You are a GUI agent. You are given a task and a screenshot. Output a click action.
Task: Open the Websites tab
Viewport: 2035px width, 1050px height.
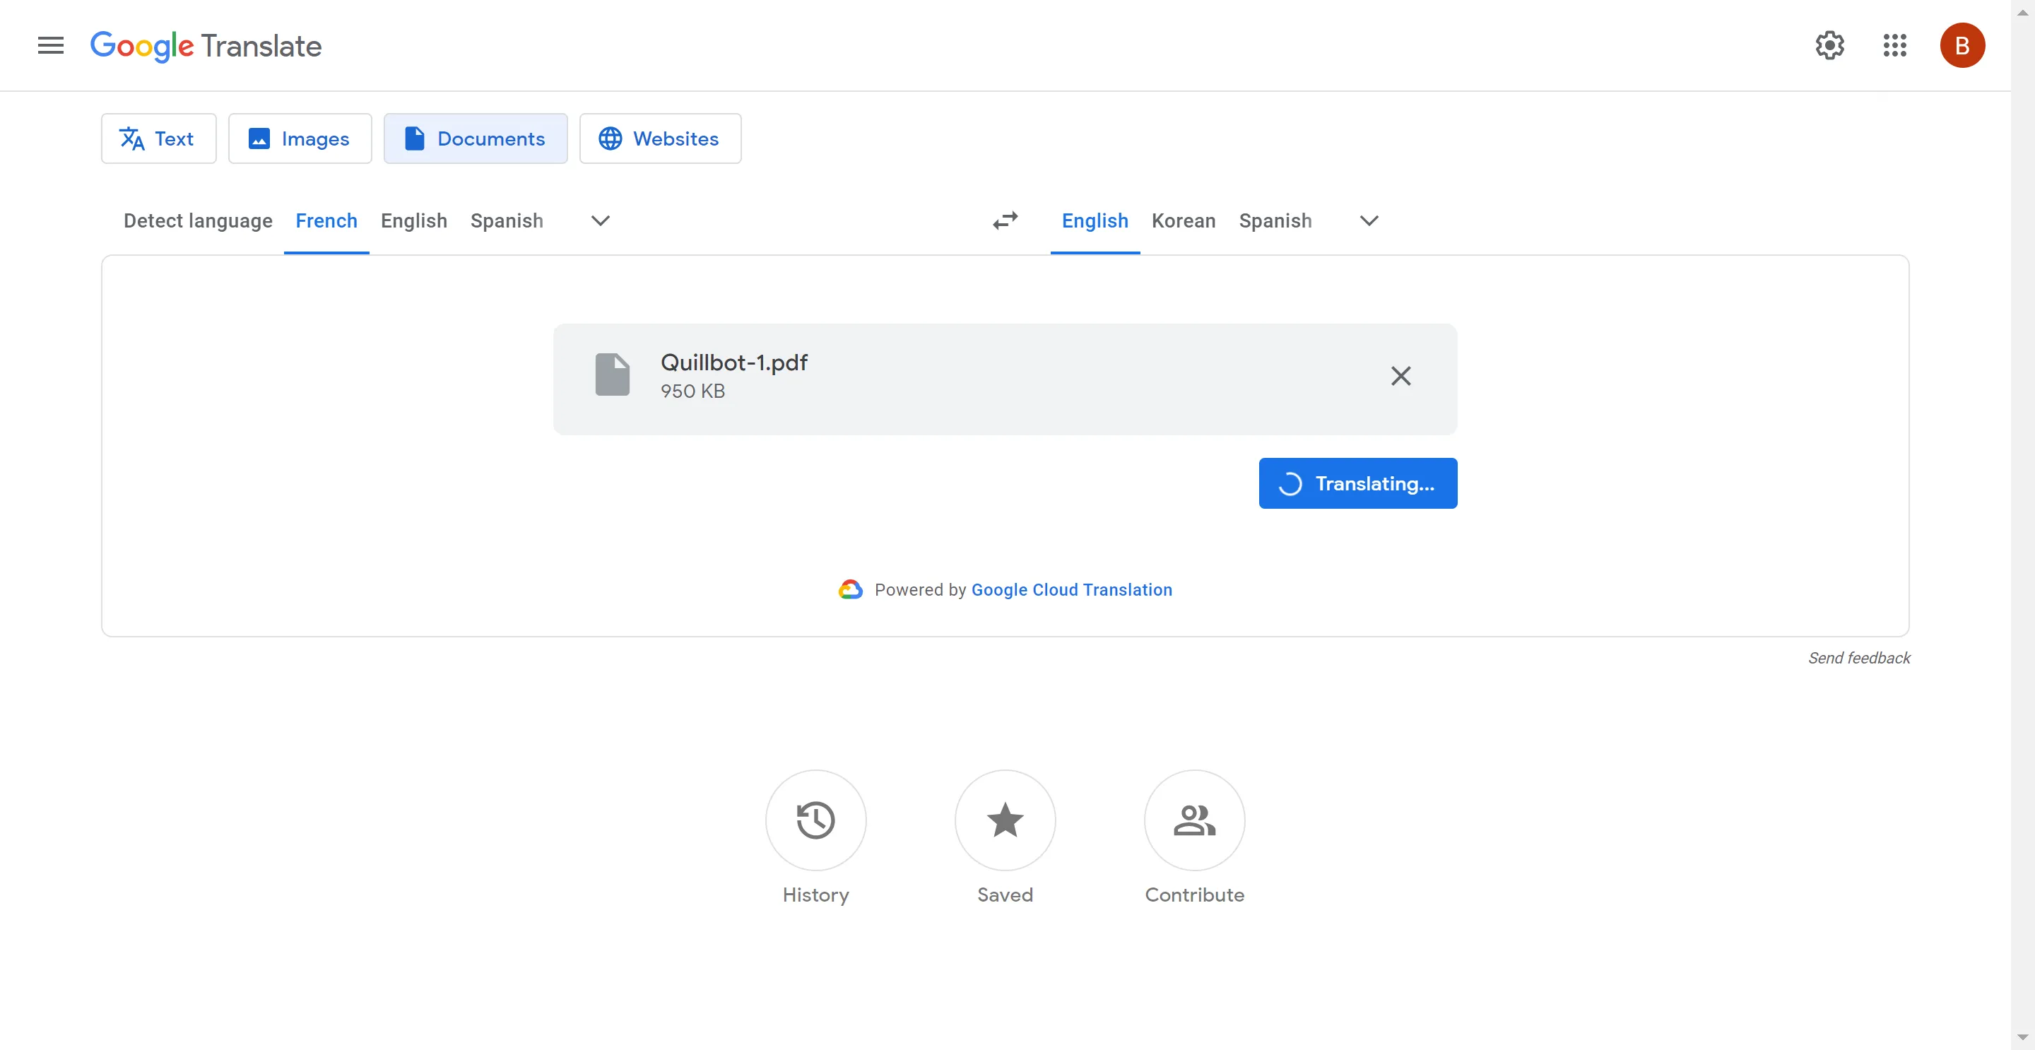click(x=660, y=138)
